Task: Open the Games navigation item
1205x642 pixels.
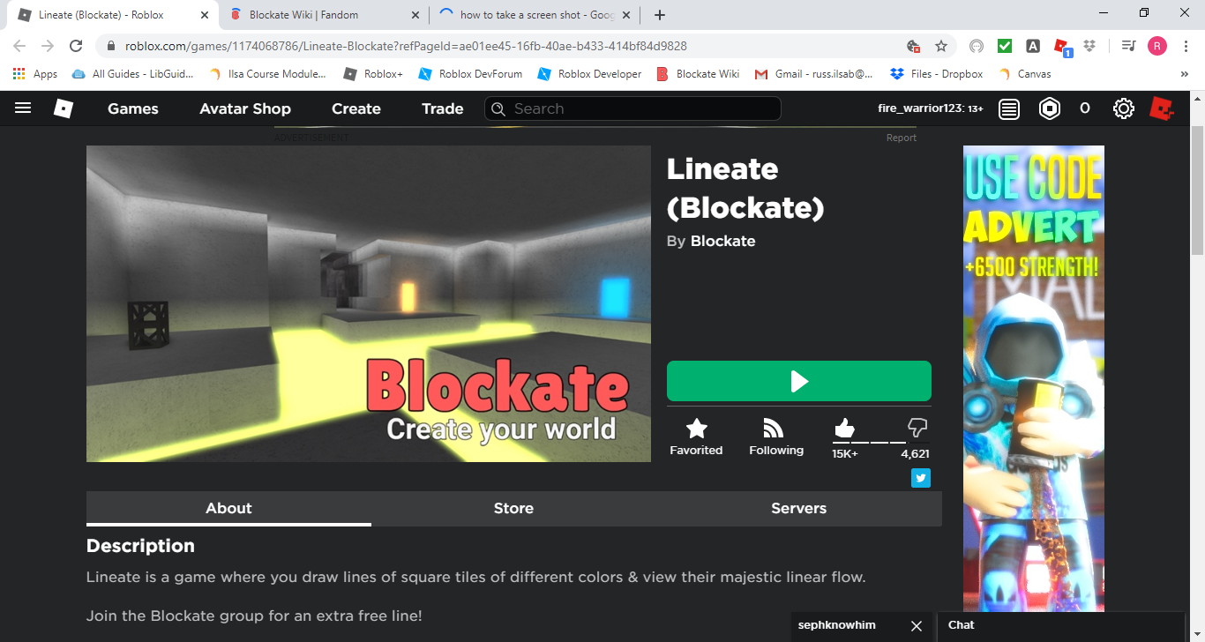Action: click(x=133, y=108)
